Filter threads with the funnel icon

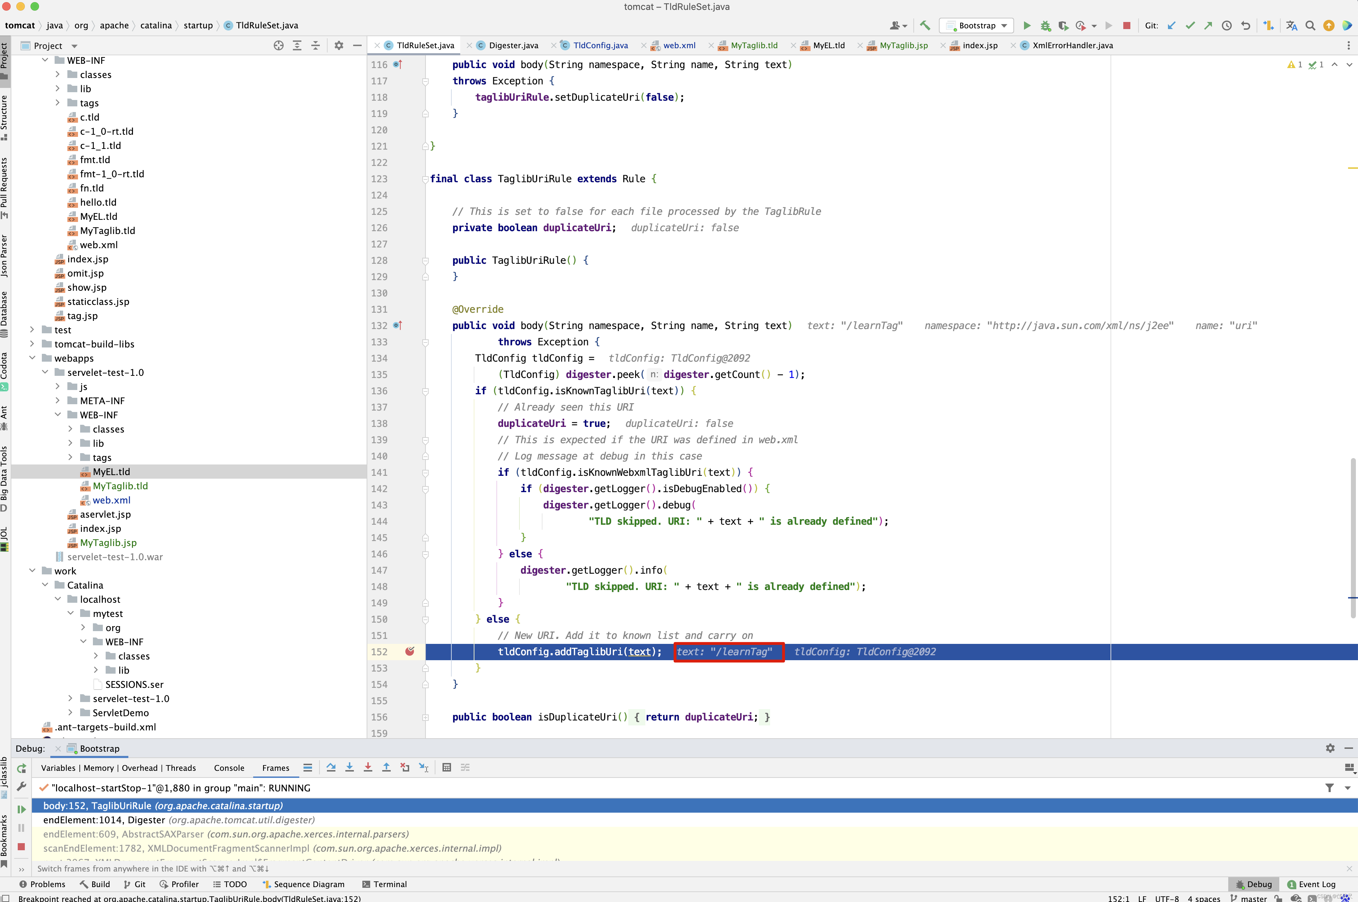1329,787
